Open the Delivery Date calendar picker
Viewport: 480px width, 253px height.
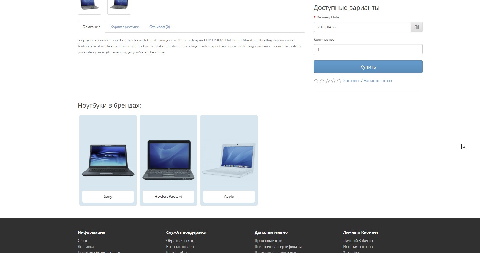coord(416,27)
